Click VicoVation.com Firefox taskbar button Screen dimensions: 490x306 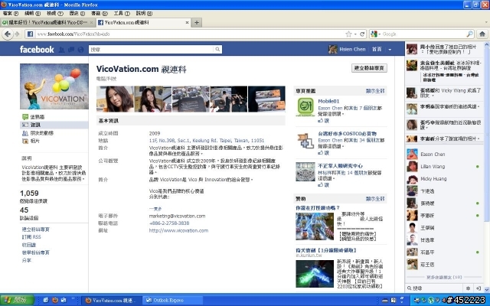click(x=112, y=301)
